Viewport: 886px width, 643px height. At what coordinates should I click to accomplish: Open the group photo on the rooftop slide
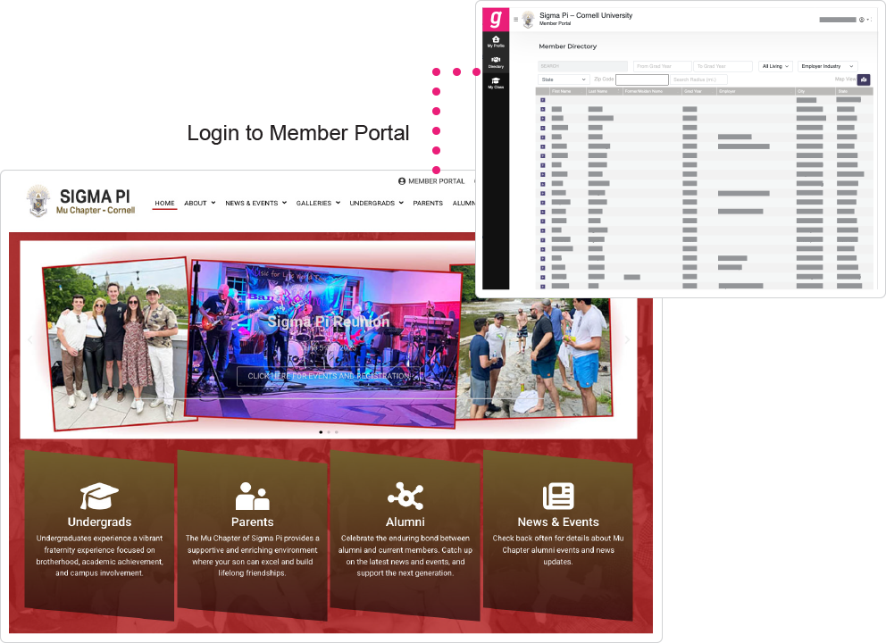(x=119, y=344)
